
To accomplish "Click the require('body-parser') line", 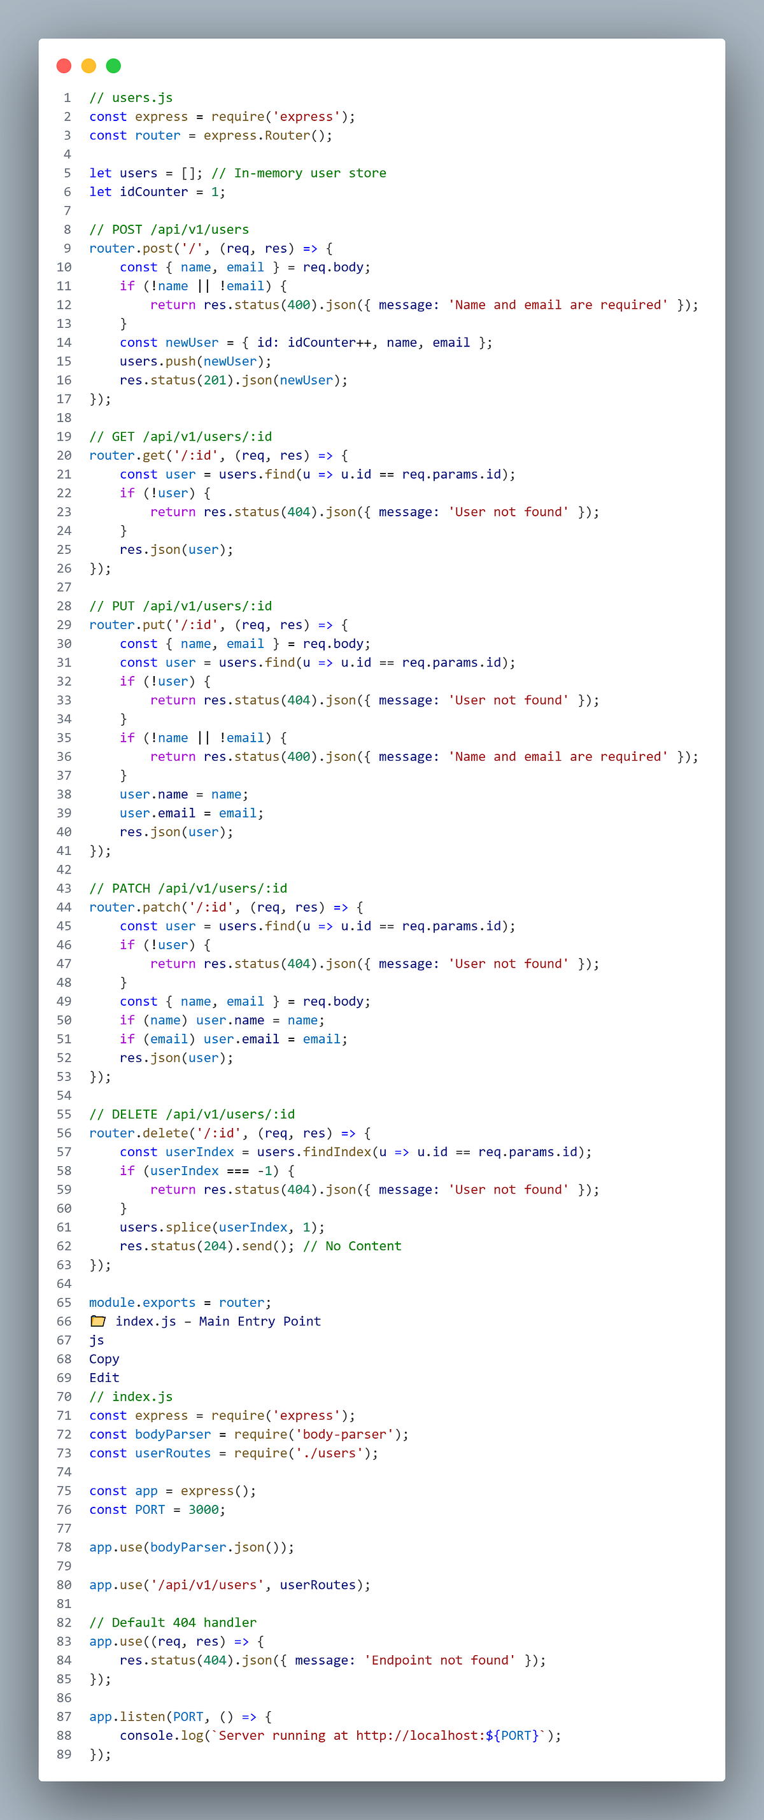I will (249, 1434).
